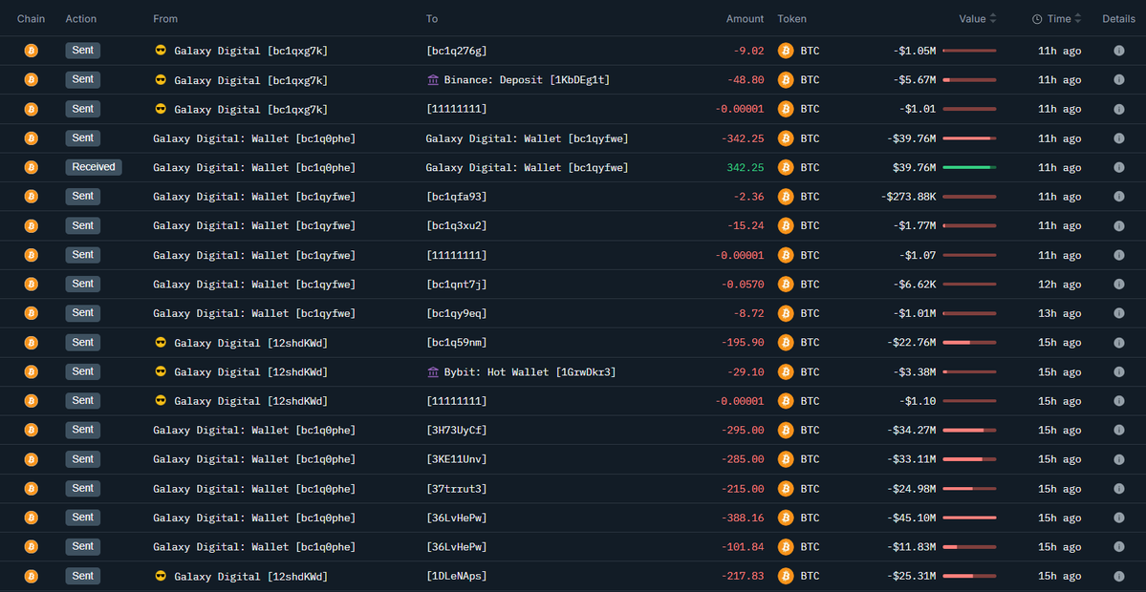Click the -29.10 amount cell
The height and width of the screenshot is (592, 1146).
(746, 371)
